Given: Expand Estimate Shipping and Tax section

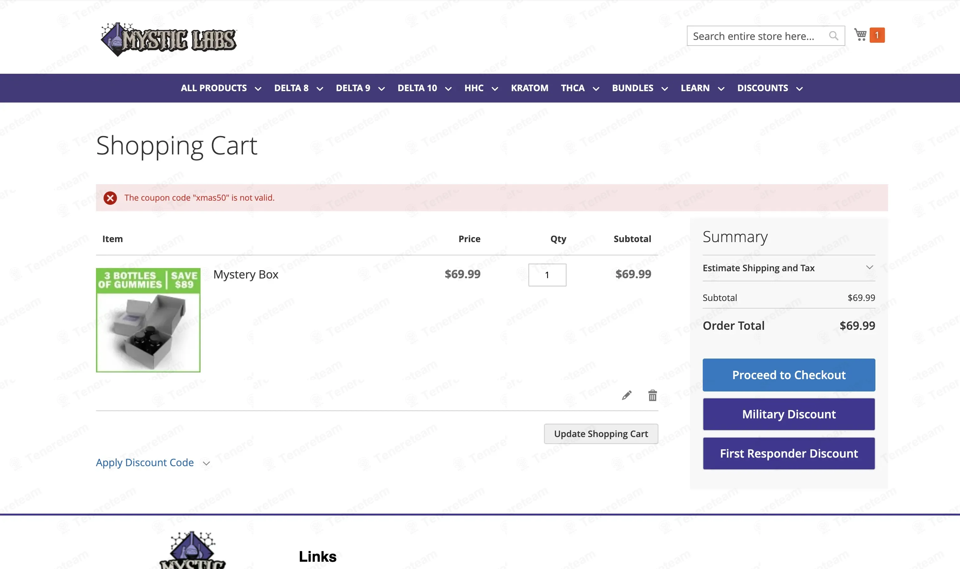Looking at the screenshot, I should click(789, 268).
